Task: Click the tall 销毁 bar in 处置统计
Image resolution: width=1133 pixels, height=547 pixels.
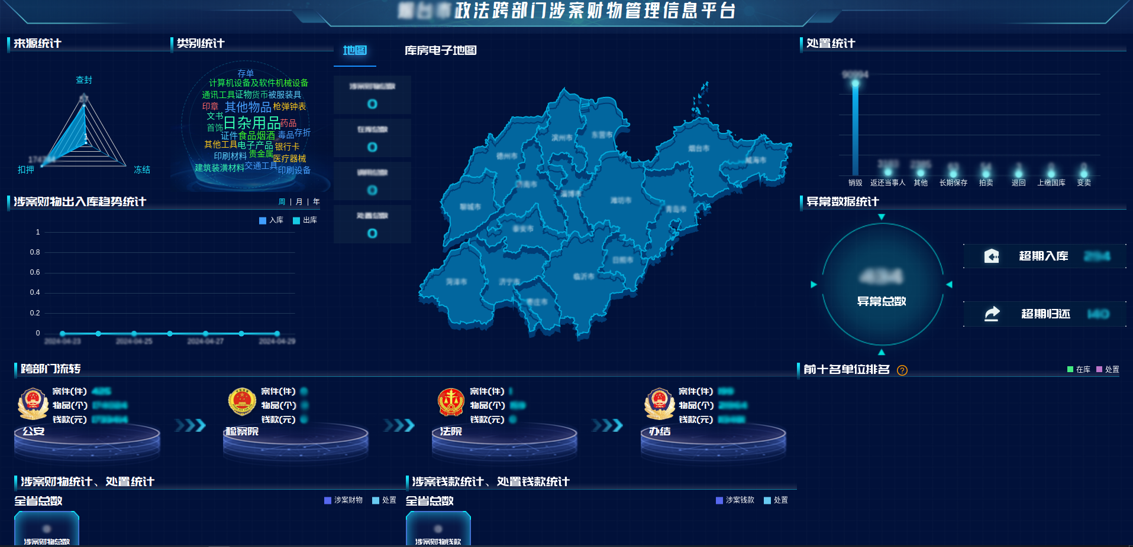Action: pyautogui.click(x=855, y=127)
